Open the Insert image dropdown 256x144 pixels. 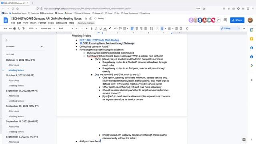[126, 28]
